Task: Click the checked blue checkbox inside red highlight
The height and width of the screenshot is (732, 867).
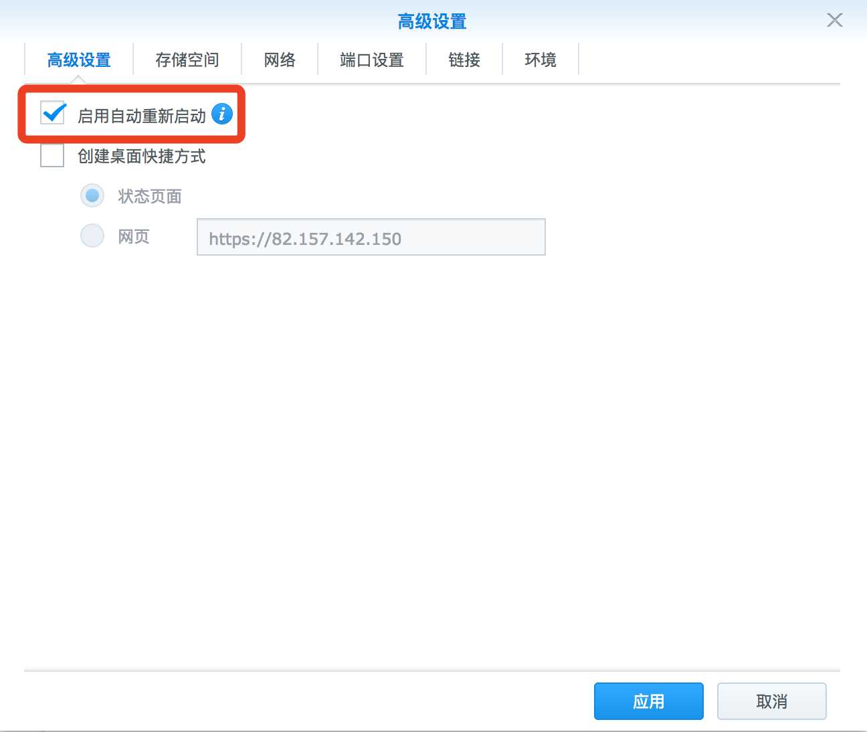Action: coord(52,114)
